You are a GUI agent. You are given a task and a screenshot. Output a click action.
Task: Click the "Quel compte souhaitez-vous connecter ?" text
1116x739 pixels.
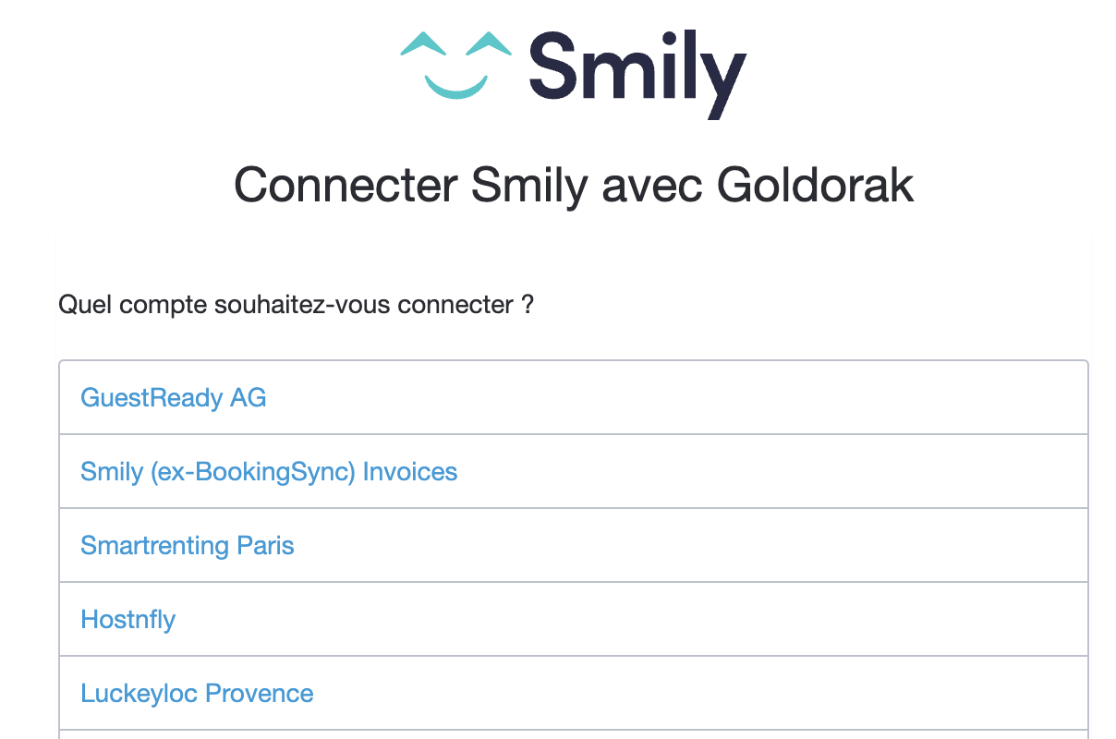(x=297, y=304)
